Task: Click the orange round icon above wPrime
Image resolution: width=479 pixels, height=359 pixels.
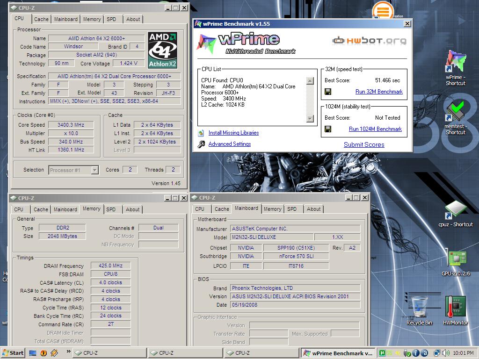Action: click(x=383, y=10)
